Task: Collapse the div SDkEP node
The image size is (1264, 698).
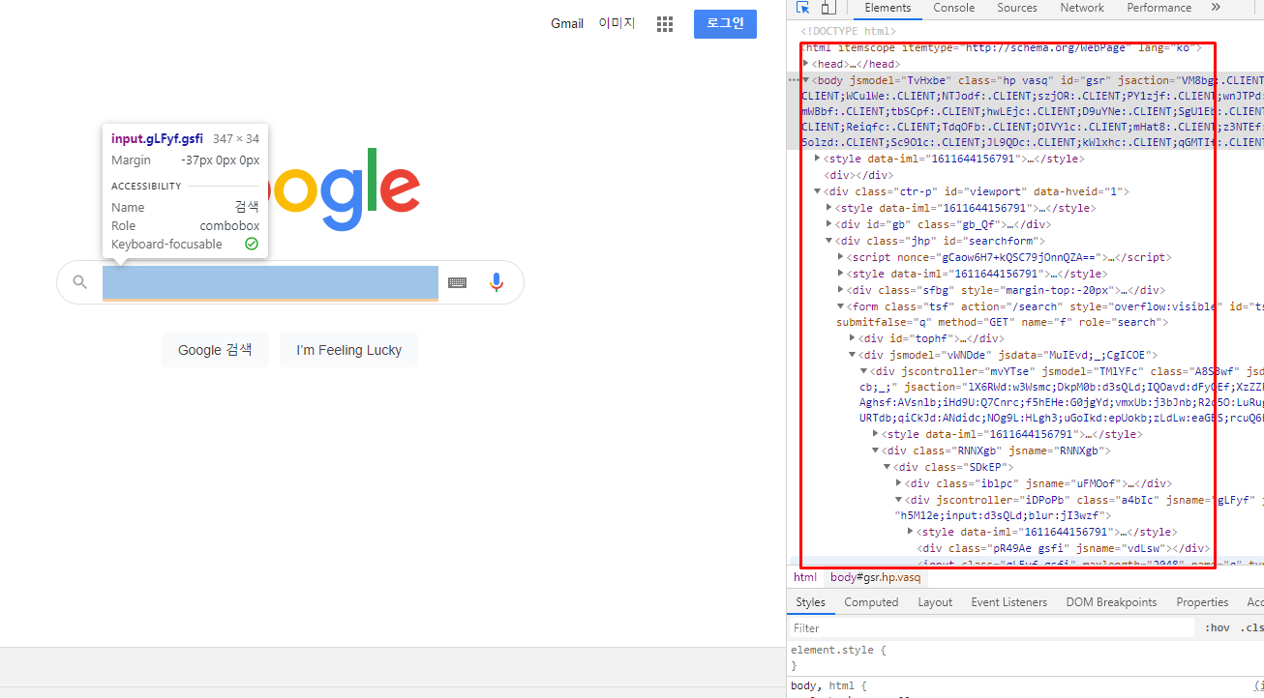Action: [888, 467]
